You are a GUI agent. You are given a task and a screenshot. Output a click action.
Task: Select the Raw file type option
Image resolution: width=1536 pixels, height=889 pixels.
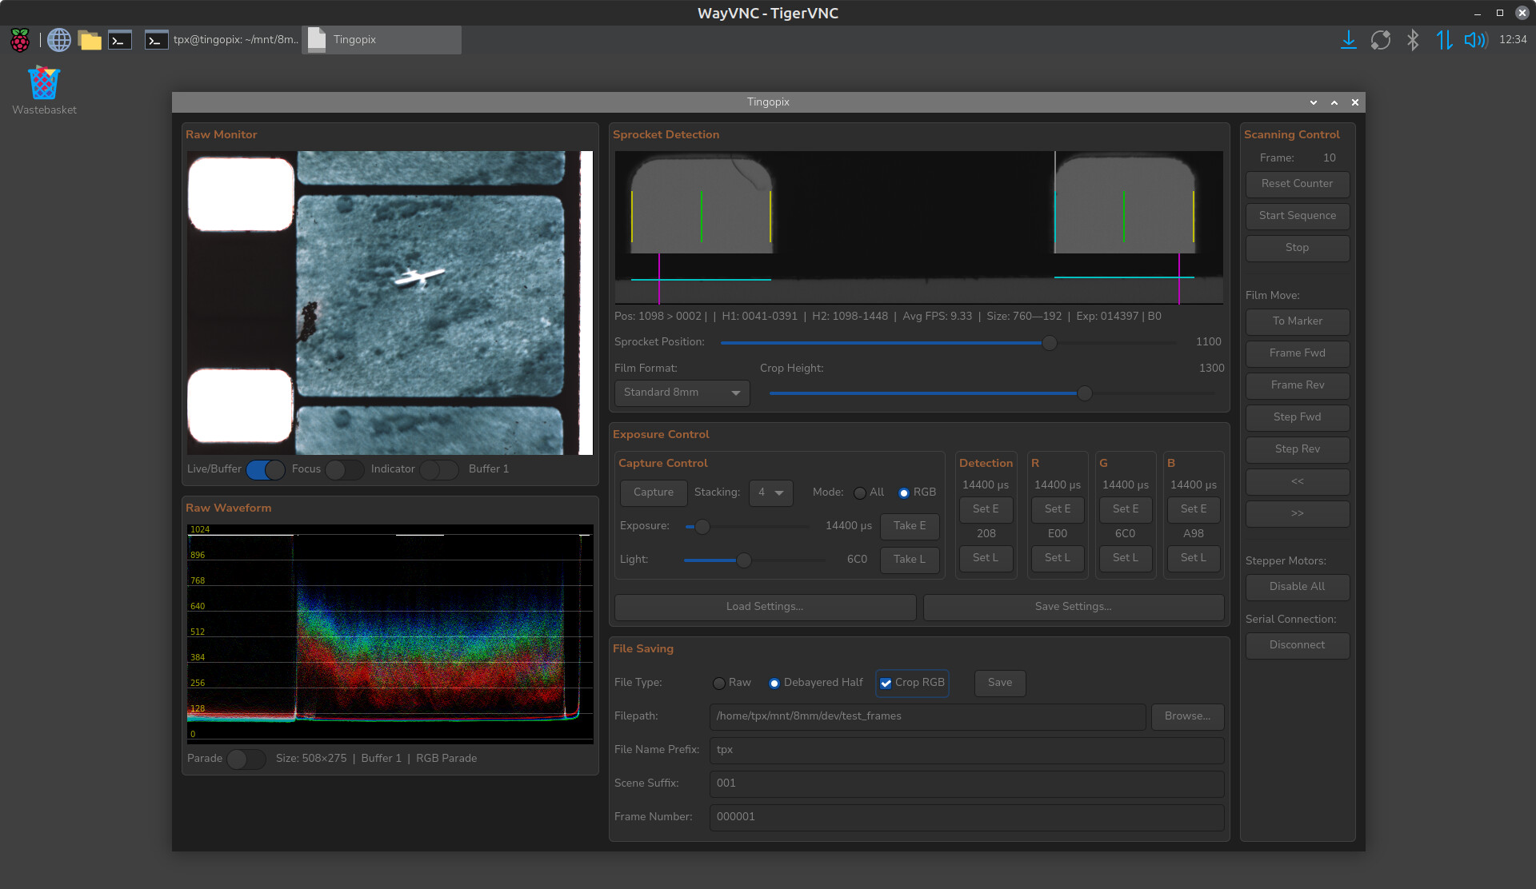[x=719, y=684]
